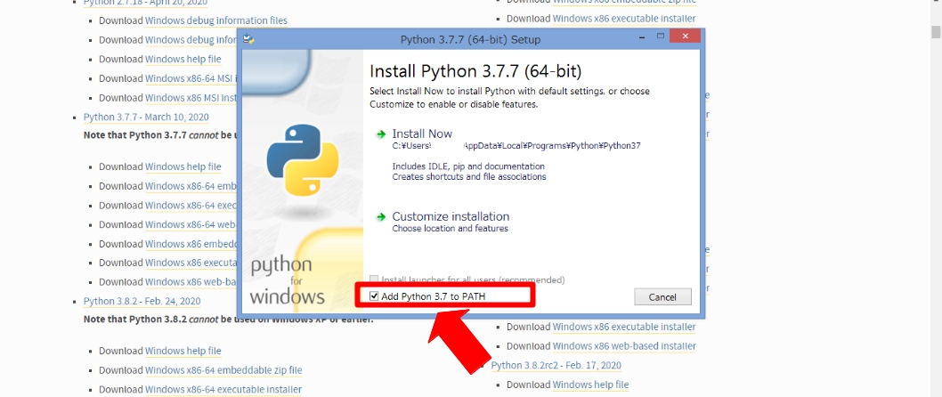Open Windows help file link under Python 3.8.2
This screenshot has height=397, width=942.
(183, 351)
